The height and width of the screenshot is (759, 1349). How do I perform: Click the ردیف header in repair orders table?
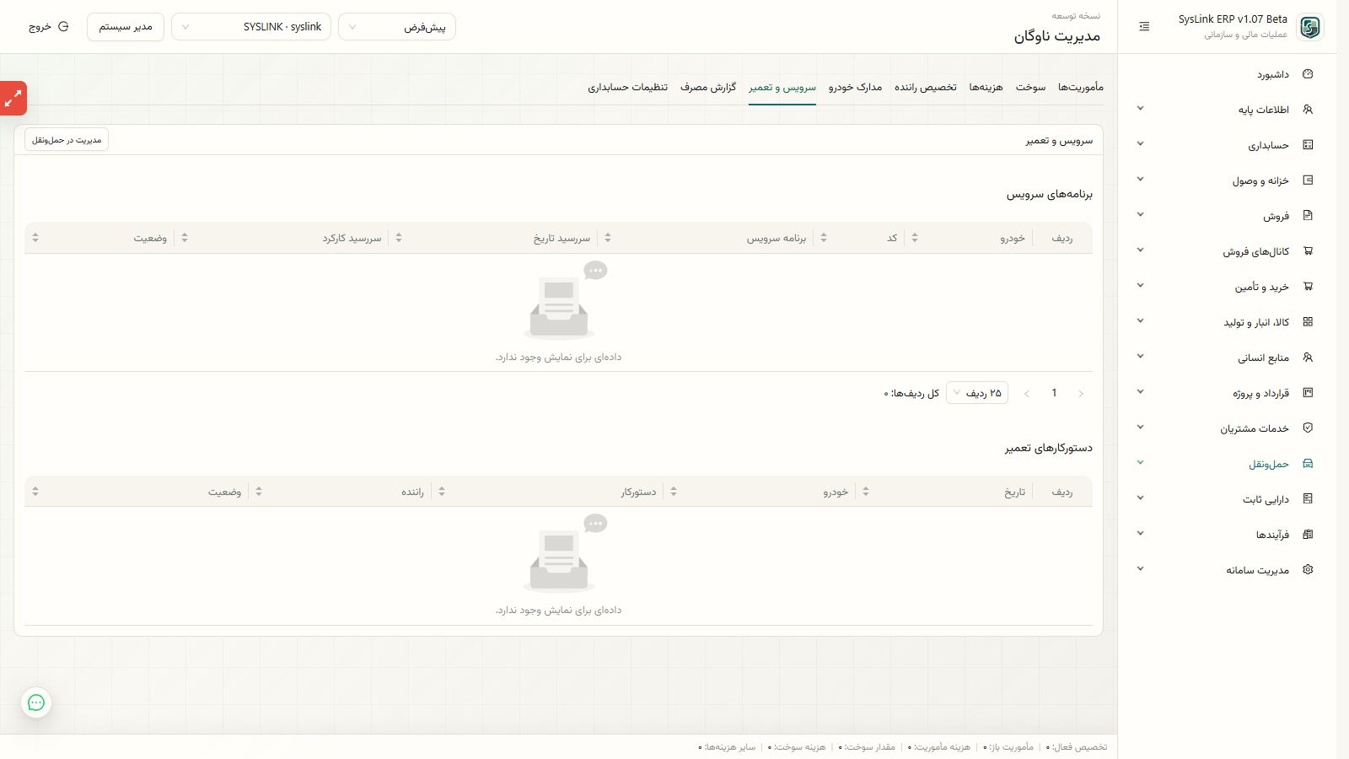(1062, 492)
